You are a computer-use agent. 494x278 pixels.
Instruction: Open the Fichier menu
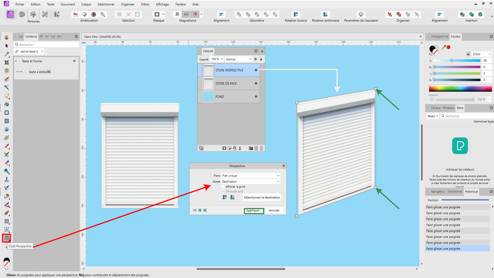tap(20, 4)
